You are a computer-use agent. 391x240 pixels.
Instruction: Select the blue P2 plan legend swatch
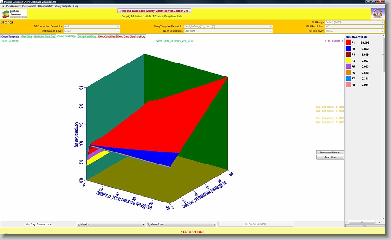pos(348,49)
